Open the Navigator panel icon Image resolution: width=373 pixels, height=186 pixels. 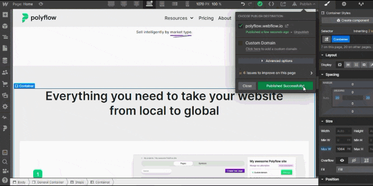5,37
